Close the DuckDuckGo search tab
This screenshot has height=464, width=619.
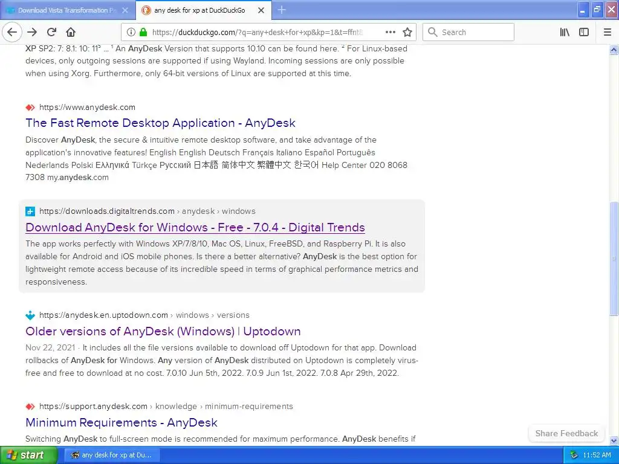pos(261,10)
